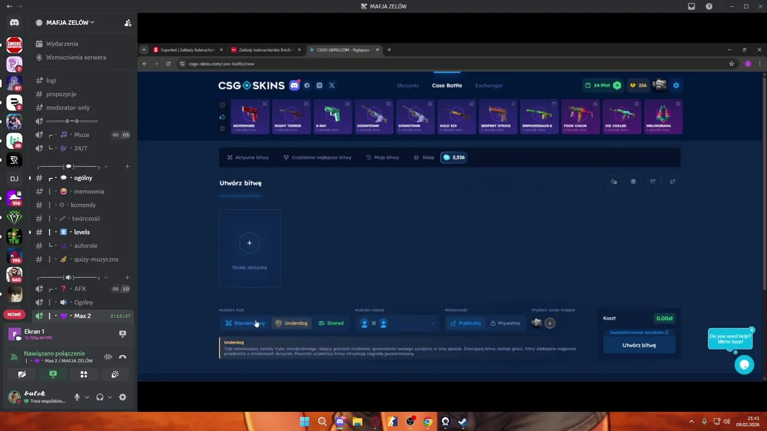Disconnect from voice with the hang-up icon
The height and width of the screenshot is (431, 767).
[x=123, y=357]
